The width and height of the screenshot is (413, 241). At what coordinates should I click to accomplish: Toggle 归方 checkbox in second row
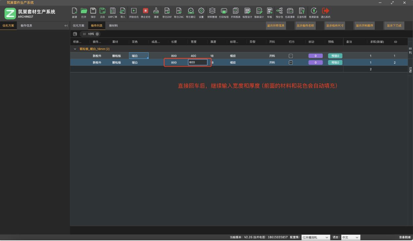[x=291, y=63]
